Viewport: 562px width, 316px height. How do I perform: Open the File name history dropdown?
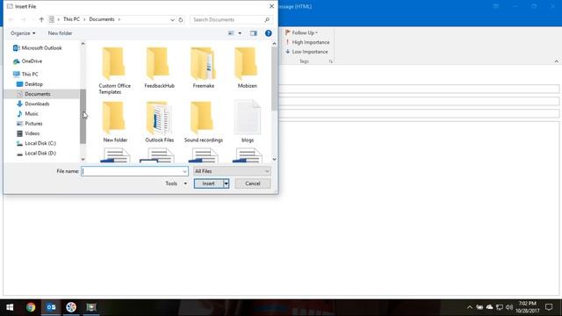click(x=184, y=171)
